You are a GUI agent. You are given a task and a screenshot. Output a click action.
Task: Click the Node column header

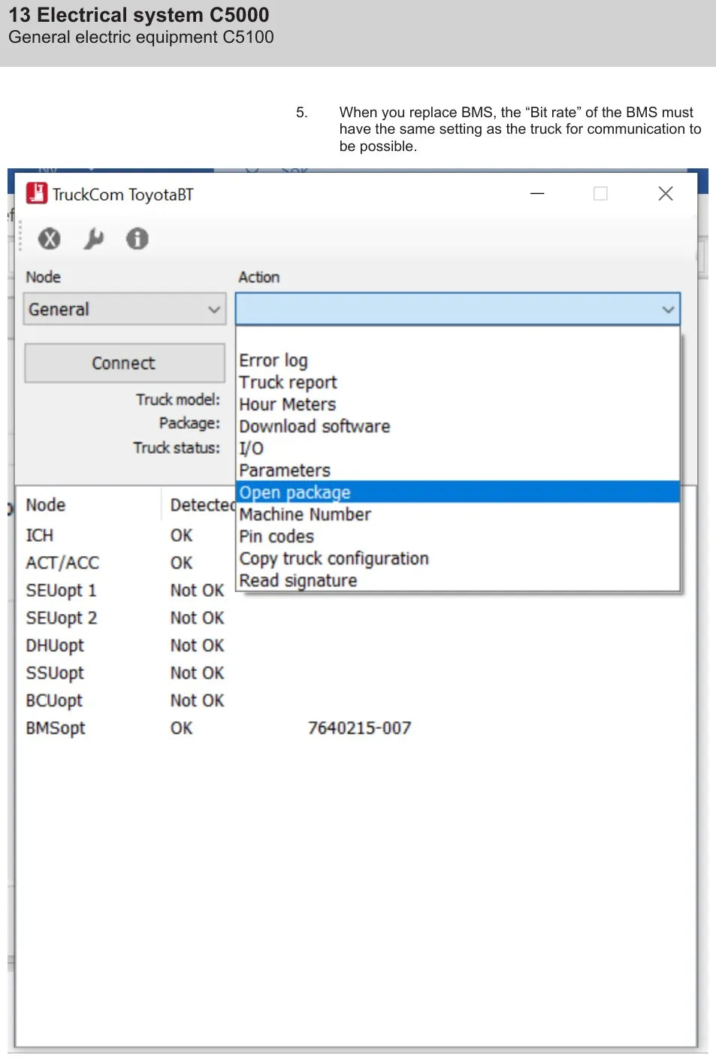point(46,505)
